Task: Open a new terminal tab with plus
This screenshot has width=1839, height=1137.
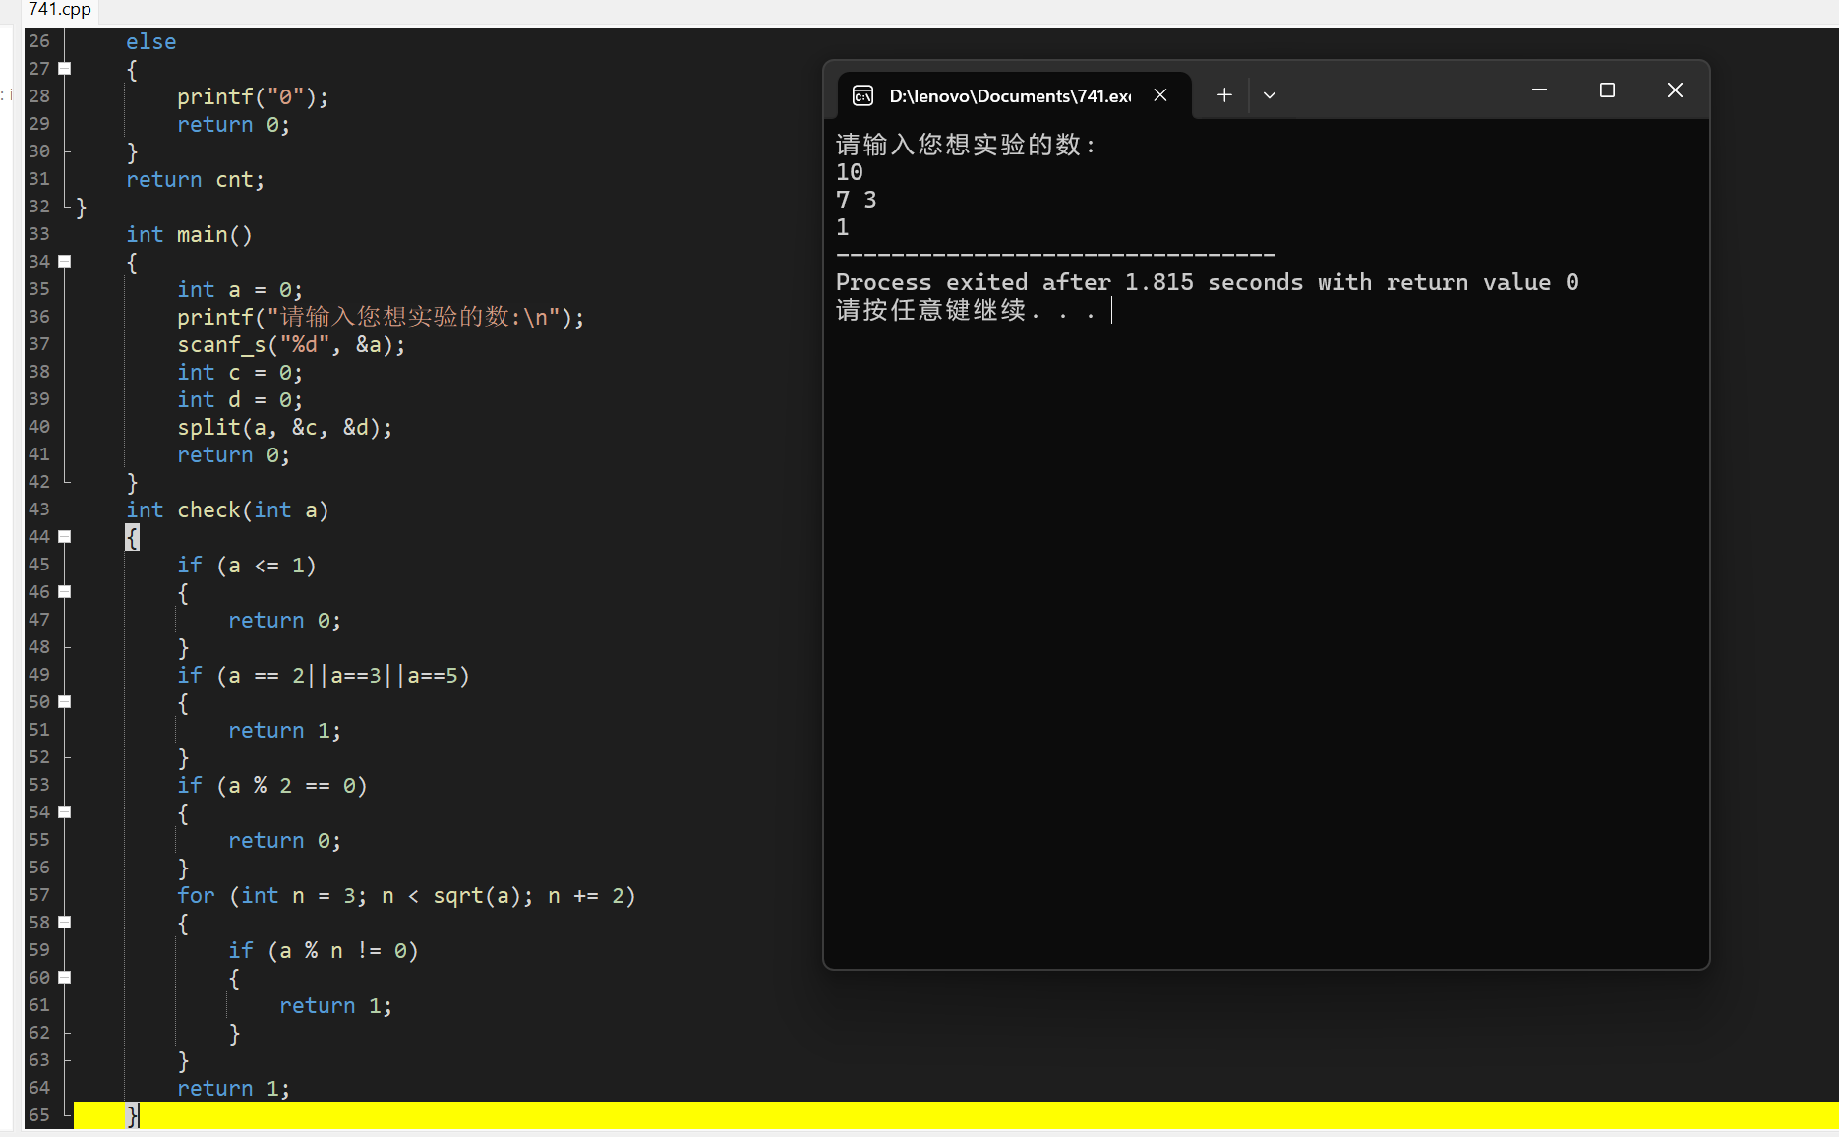Action: [1224, 95]
